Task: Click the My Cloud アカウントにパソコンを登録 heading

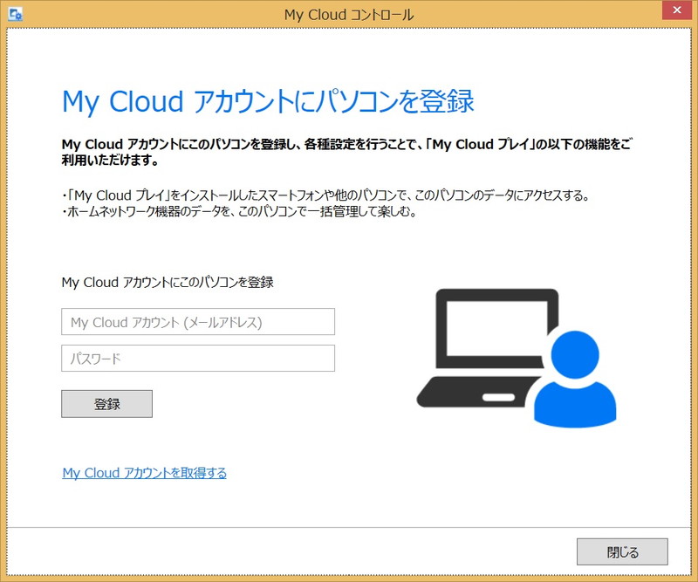Action: pyautogui.click(x=268, y=101)
